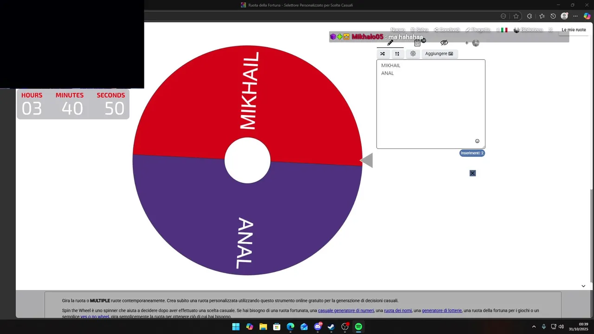Click Salva in the top menu

[x=420, y=30]
